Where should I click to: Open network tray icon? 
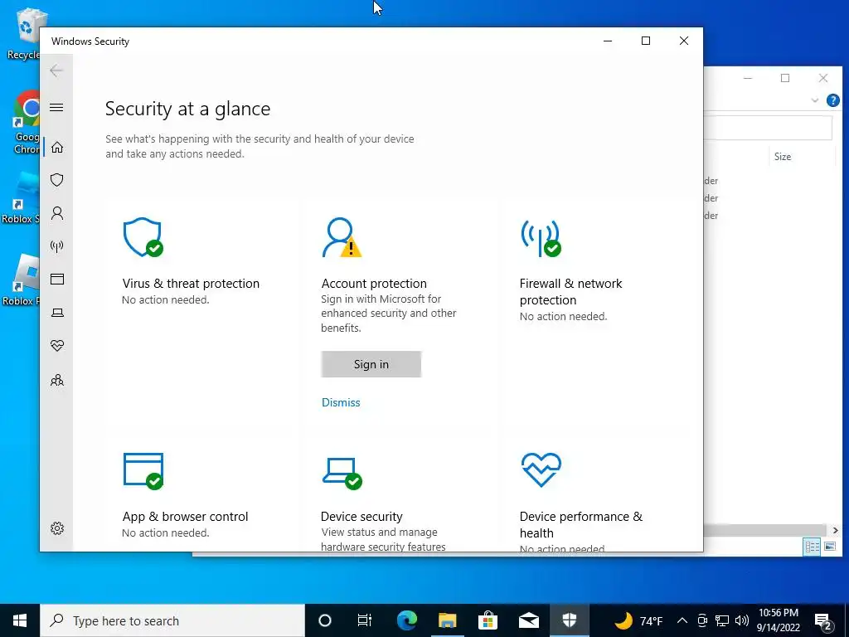[x=722, y=620]
